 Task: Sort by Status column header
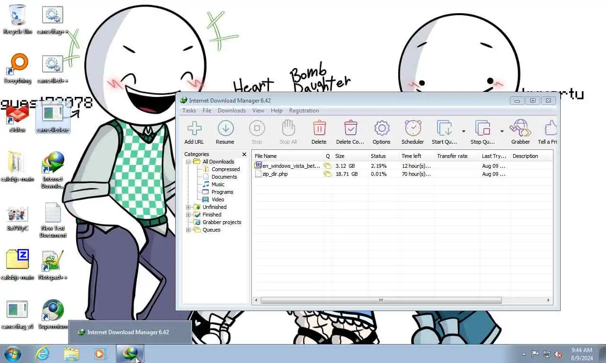tap(384, 156)
